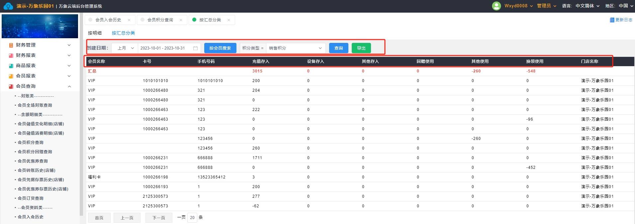
Task: Click the 福利卡 member name cell
Action: pyautogui.click(x=94, y=177)
